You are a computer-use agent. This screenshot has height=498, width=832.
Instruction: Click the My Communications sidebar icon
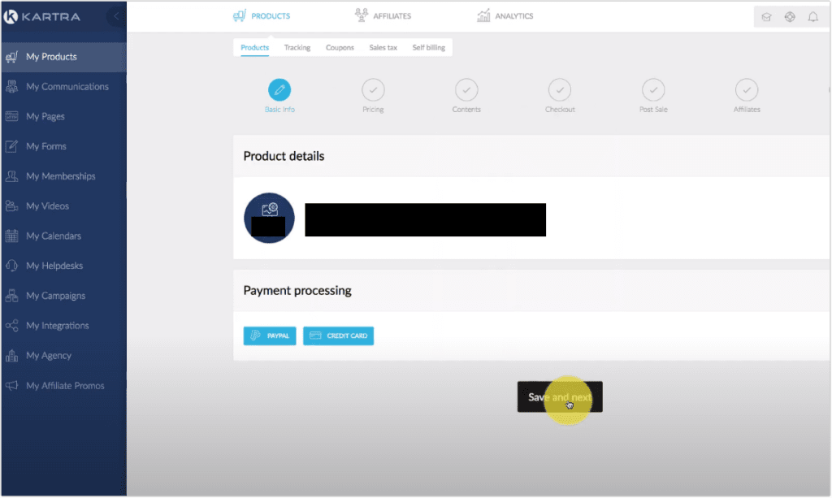click(11, 86)
